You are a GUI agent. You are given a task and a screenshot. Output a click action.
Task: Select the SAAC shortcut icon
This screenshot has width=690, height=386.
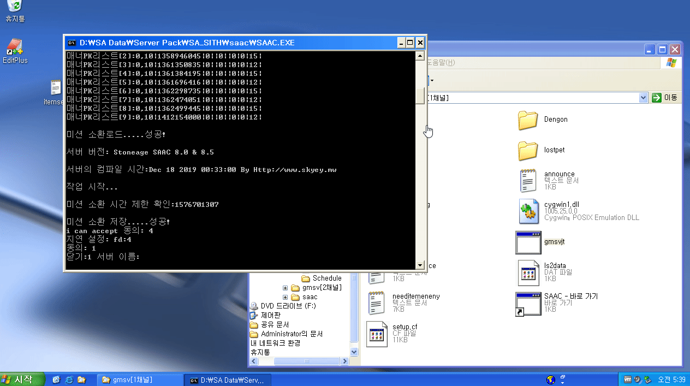[x=528, y=304]
